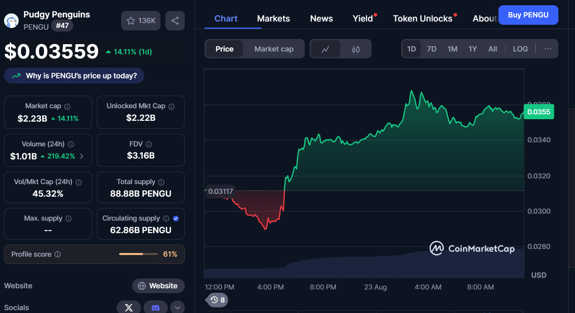Open the X (Twitter) social link
The height and width of the screenshot is (313, 575).
[129, 308]
